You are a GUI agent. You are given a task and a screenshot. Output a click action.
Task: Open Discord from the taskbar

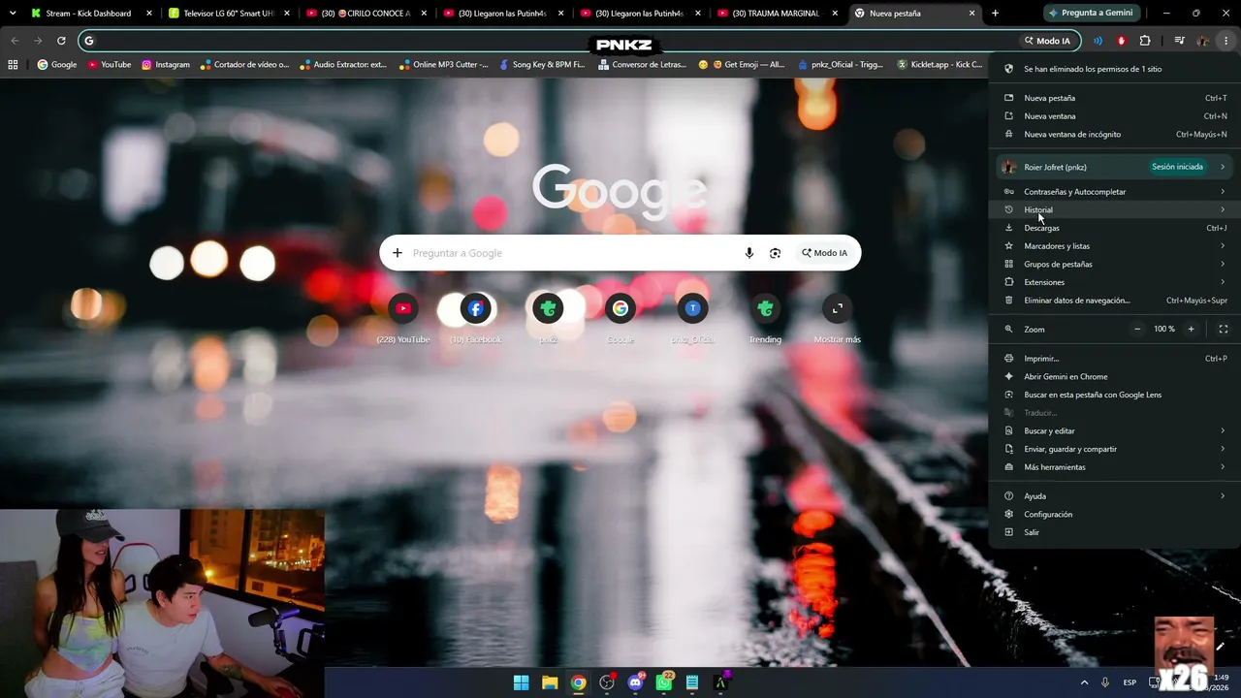pyautogui.click(x=636, y=682)
